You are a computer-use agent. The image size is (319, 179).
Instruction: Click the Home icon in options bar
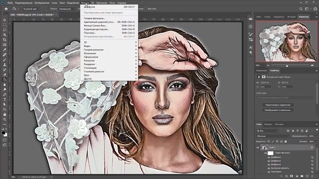pyautogui.click(x=6, y=9)
